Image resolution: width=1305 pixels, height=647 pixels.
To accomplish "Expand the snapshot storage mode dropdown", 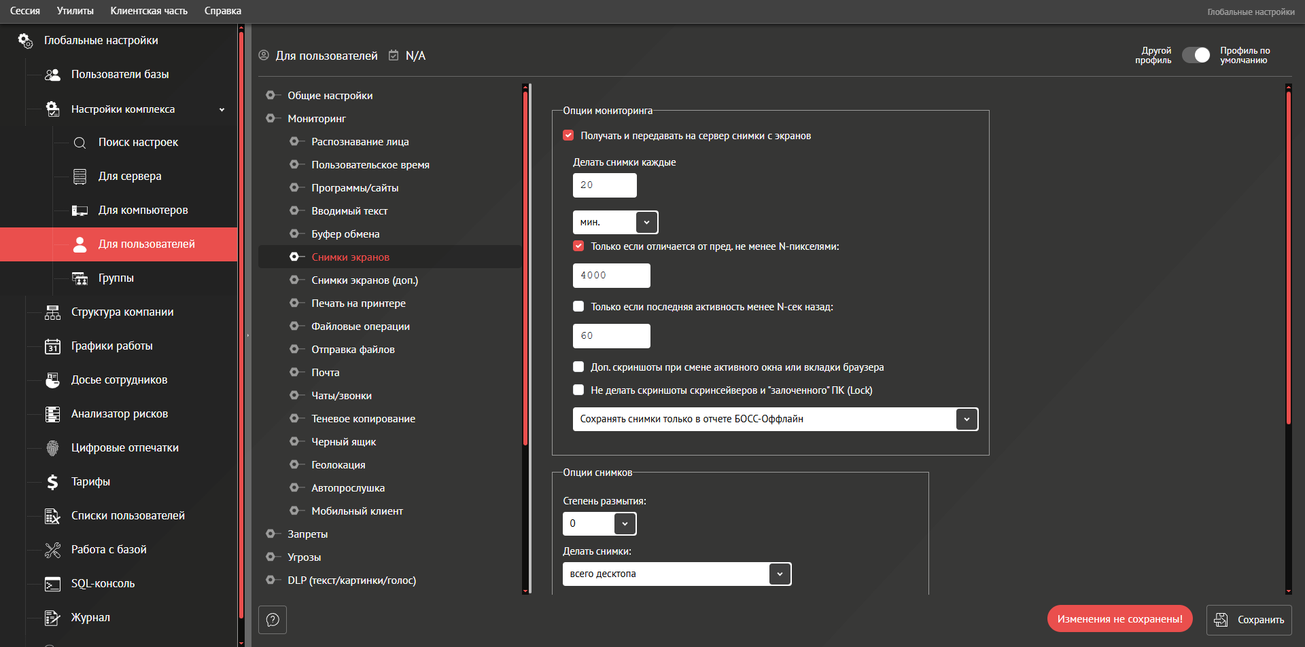I will [966, 420].
